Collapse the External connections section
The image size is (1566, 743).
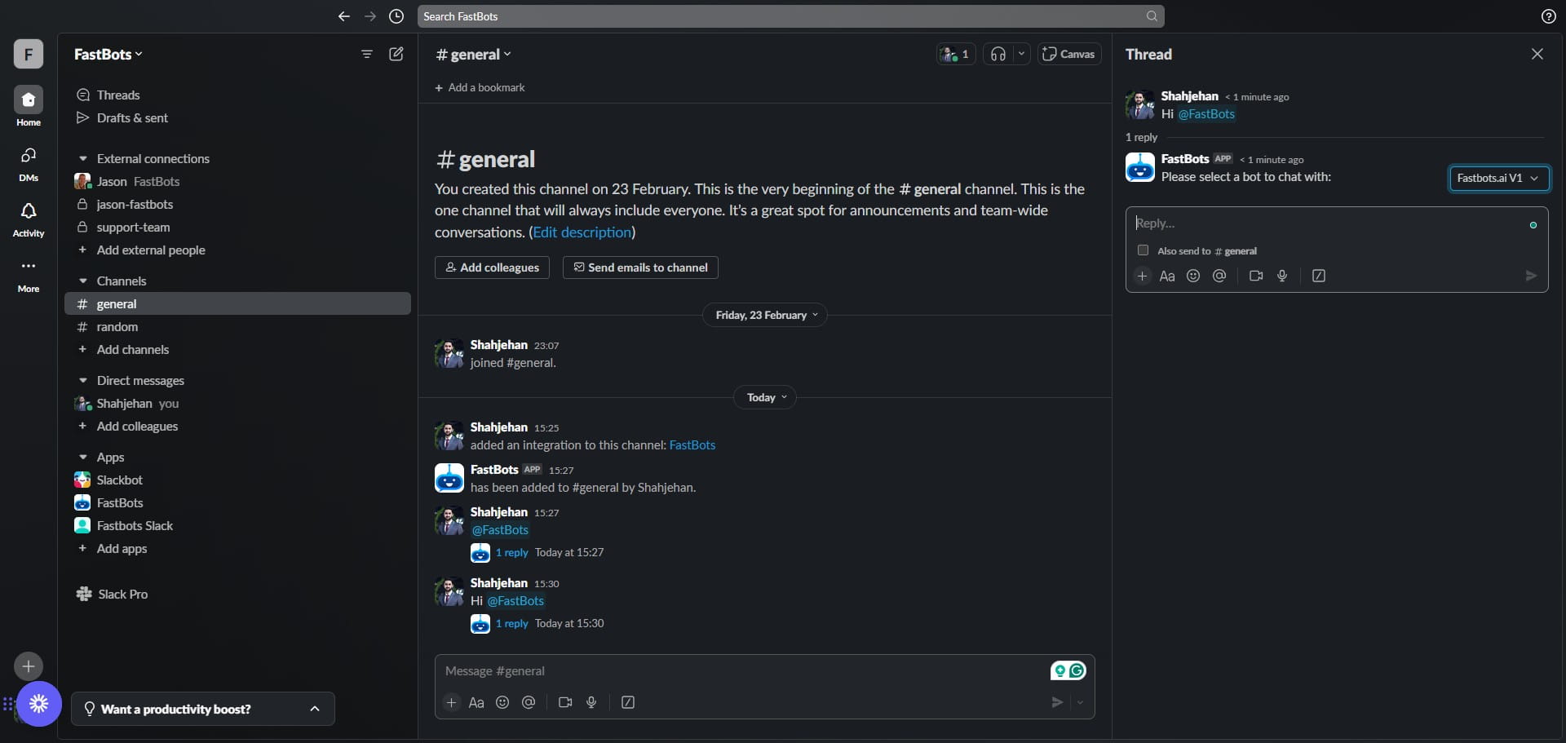tap(82, 159)
